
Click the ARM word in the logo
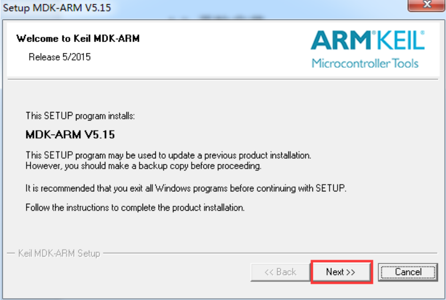[x=341, y=40]
